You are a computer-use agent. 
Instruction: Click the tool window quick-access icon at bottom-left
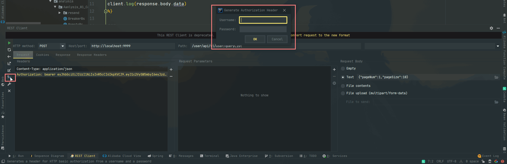3,161
